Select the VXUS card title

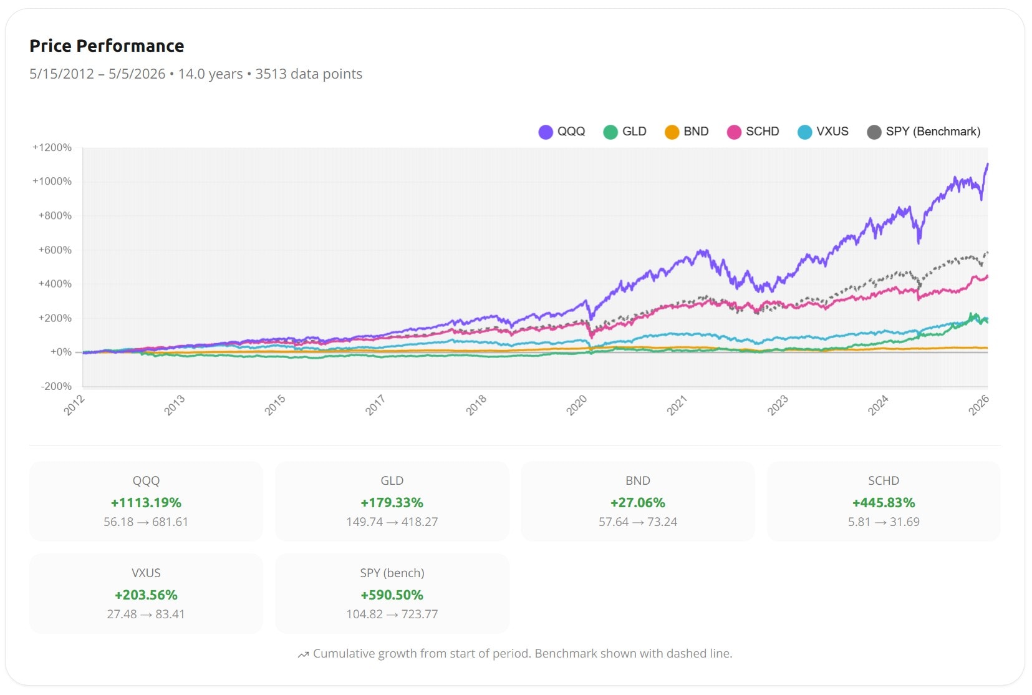(x=146, y=573)
